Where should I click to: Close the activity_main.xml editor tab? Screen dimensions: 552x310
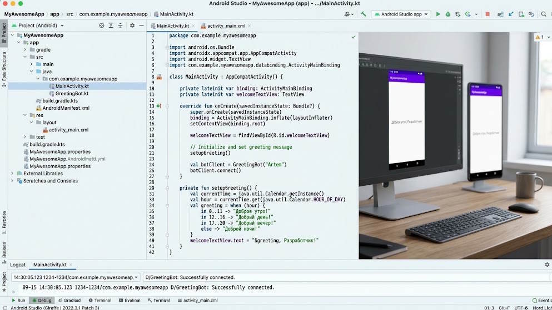point(249,26)
